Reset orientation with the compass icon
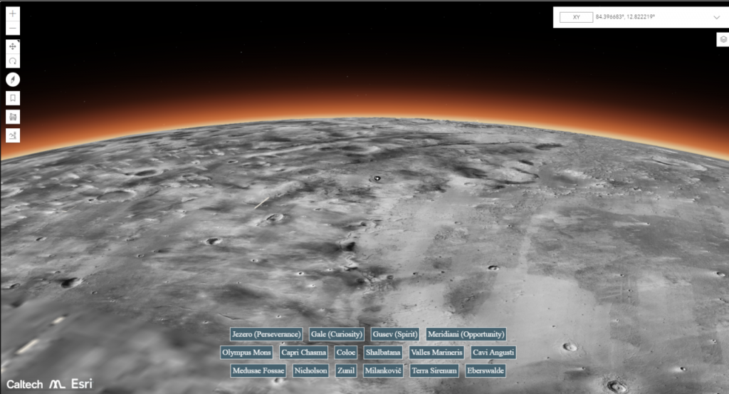Viewport: 729px width, 394px height. tap(13, 80)
